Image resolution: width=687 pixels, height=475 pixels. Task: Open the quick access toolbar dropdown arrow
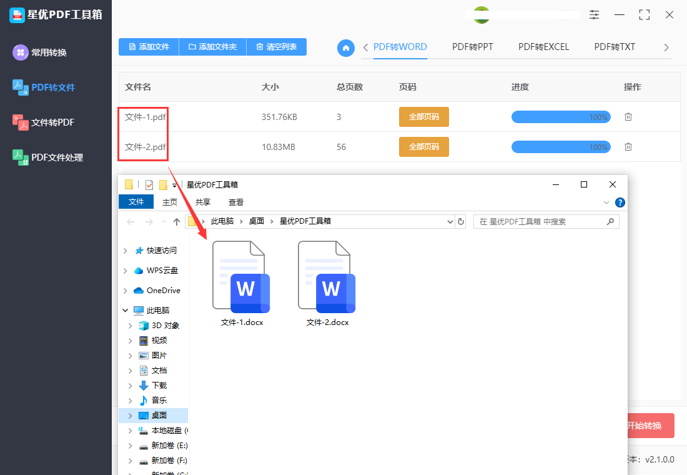point(174,185)
